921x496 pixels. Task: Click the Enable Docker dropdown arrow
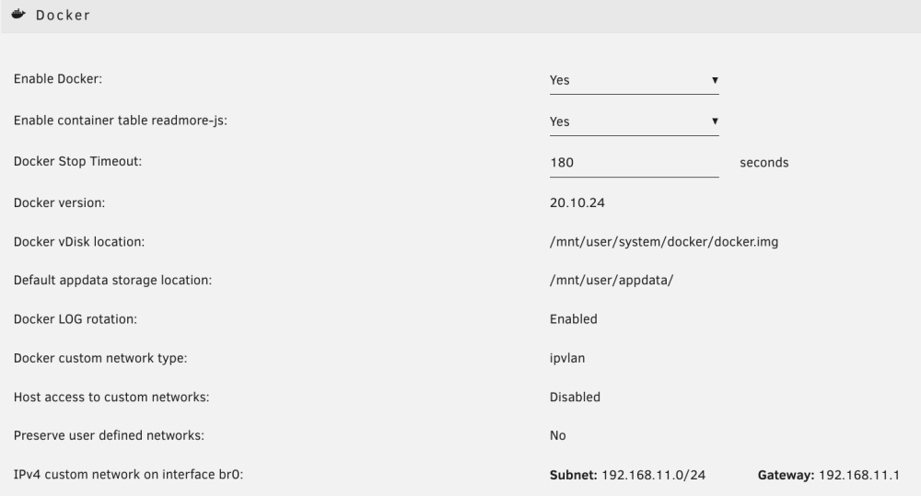(x=715, y=80)
